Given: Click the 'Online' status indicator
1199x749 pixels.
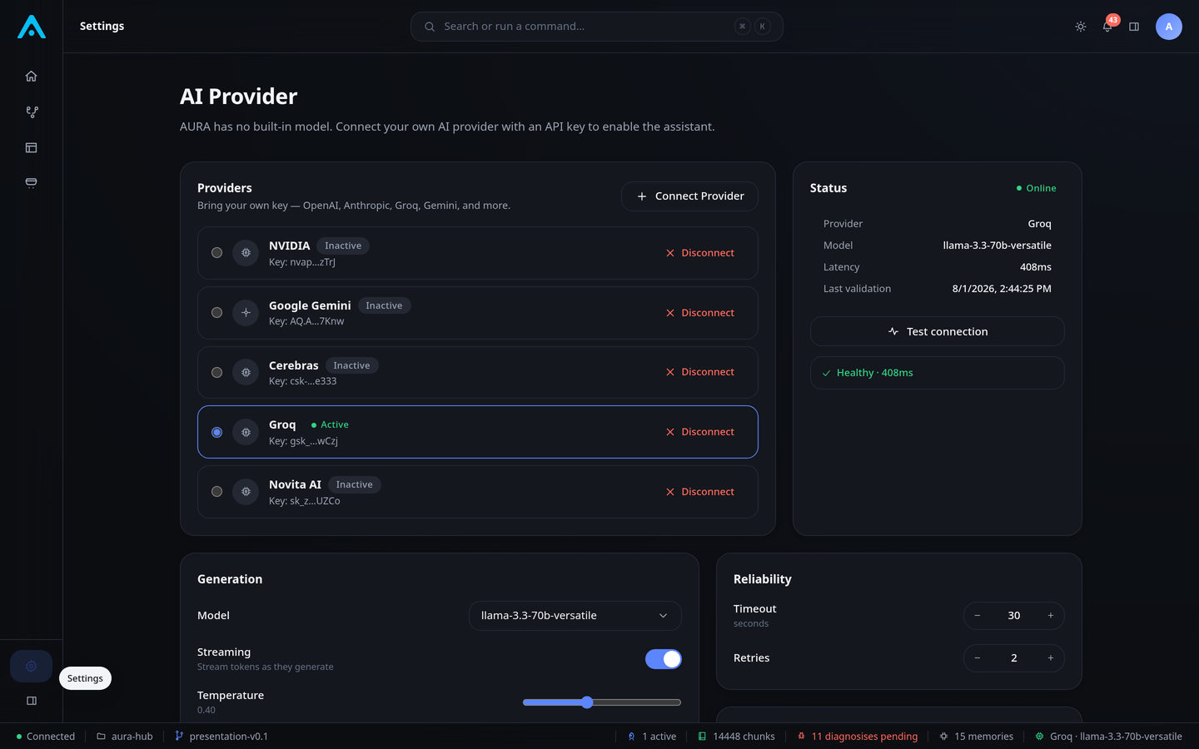Looking at the screenshot, I should 1037,188.
